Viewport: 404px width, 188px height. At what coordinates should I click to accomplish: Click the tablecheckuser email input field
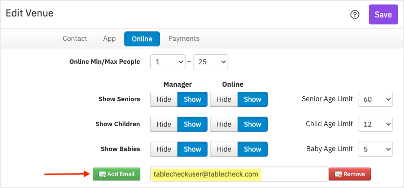point(240,175)
